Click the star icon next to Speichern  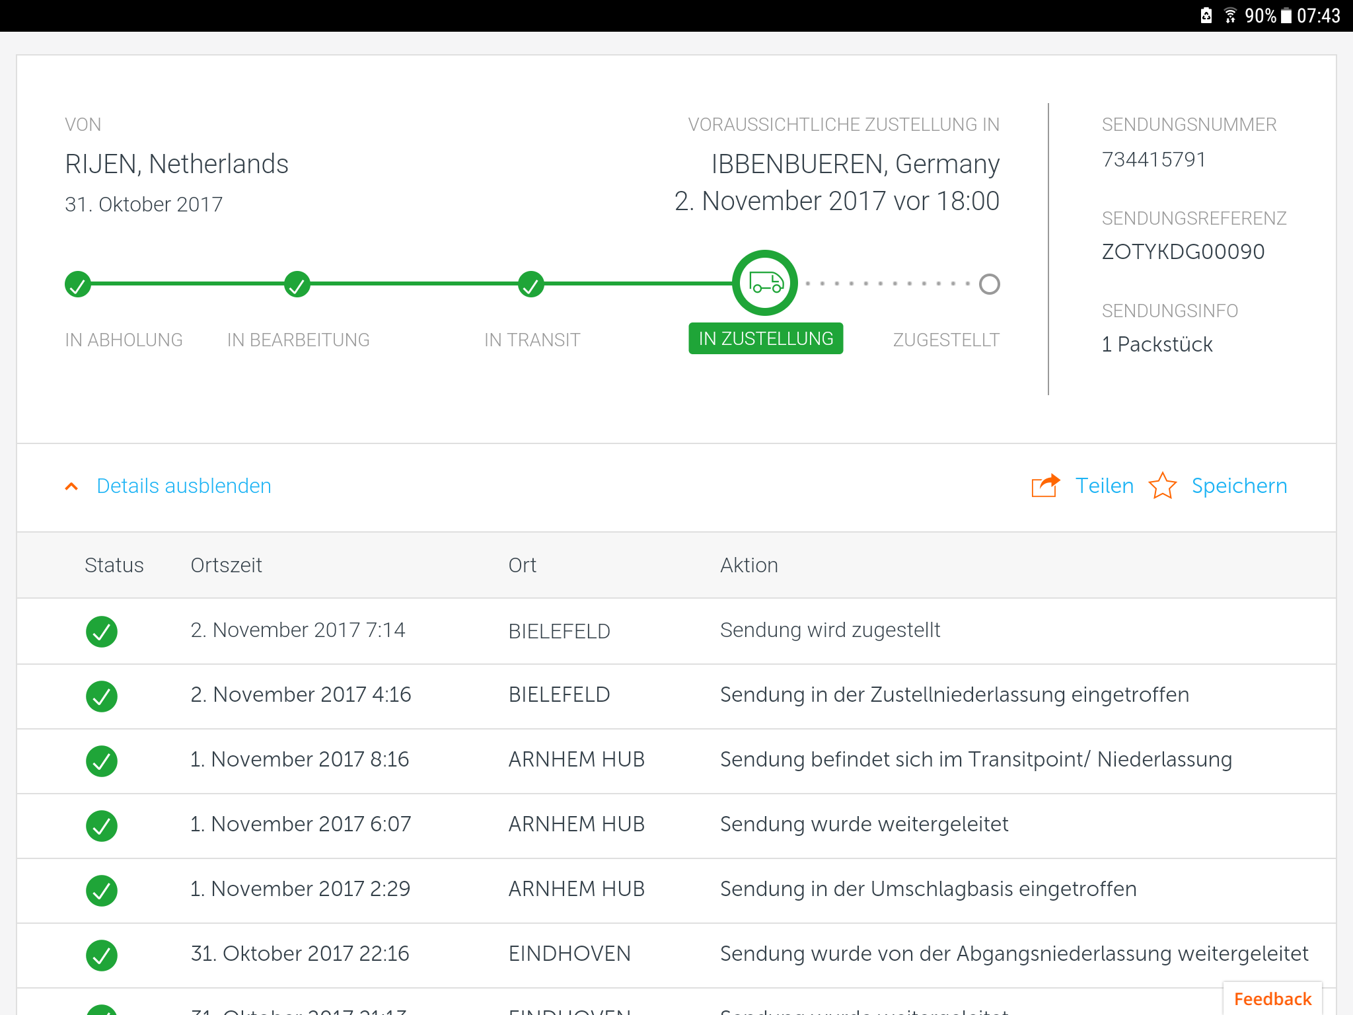[1162, 486]
